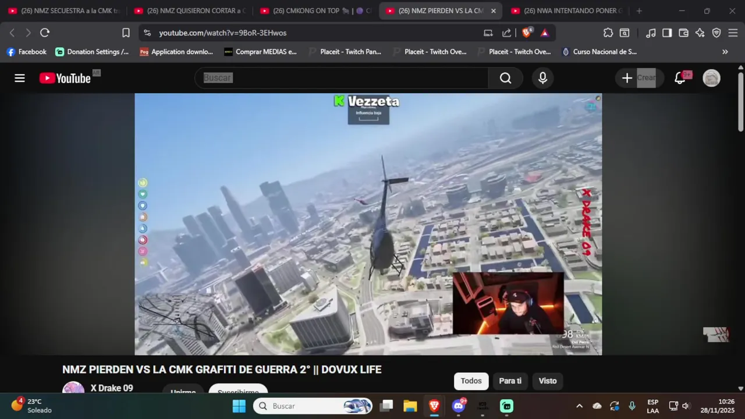This screenshot has height=419, width=745.
Task: Open Leo AI sparkle icon
Action: [700, 33]
